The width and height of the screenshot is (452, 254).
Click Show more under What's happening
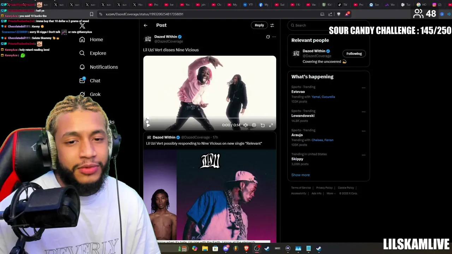(x=301, y=175)
